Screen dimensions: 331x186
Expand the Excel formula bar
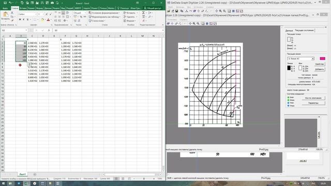pyautogui.click(x=163, y=30)
